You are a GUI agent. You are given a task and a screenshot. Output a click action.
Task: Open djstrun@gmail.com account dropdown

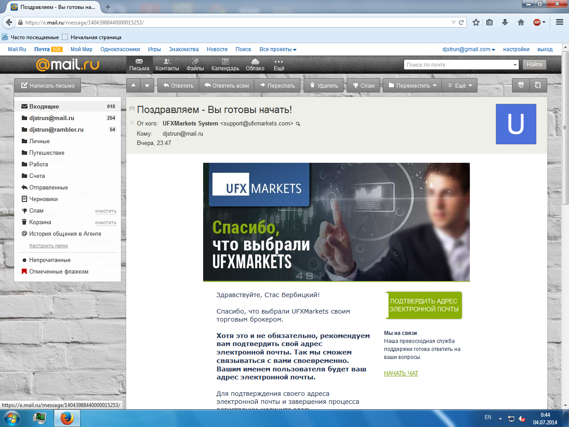[469, 49]
